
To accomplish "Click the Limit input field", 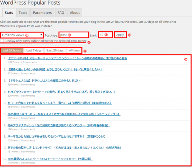I will point(105,35).
